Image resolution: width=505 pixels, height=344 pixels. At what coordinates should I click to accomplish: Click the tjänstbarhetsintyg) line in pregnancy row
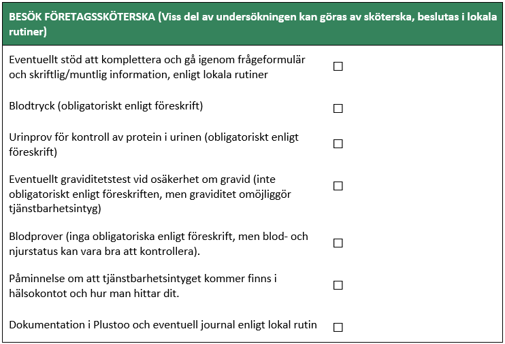tap(55, 209)
